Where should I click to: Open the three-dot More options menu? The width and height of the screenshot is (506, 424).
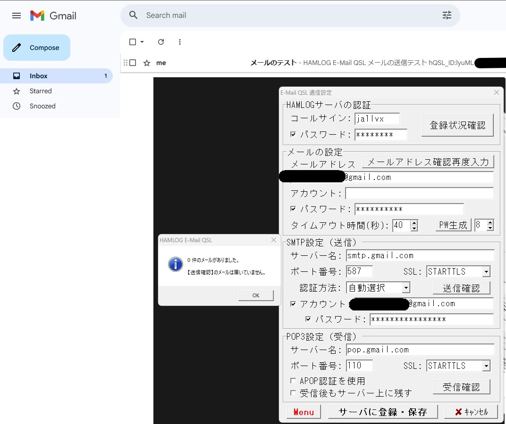(179, 42)
